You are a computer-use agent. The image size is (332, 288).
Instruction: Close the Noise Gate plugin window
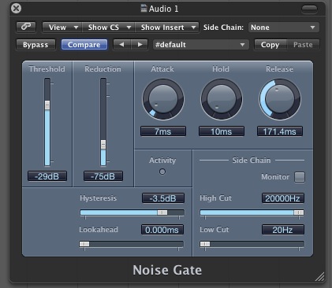click(x=16, y=9)
